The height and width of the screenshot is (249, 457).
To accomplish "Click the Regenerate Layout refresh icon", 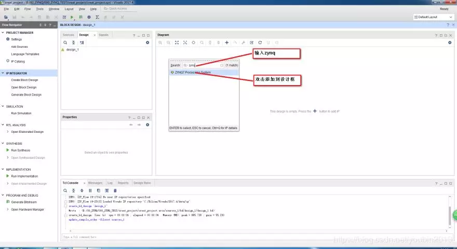I will point(260,43).
